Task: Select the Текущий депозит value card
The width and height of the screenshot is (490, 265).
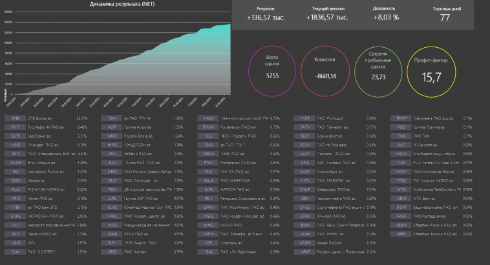Action: [325, 14]
